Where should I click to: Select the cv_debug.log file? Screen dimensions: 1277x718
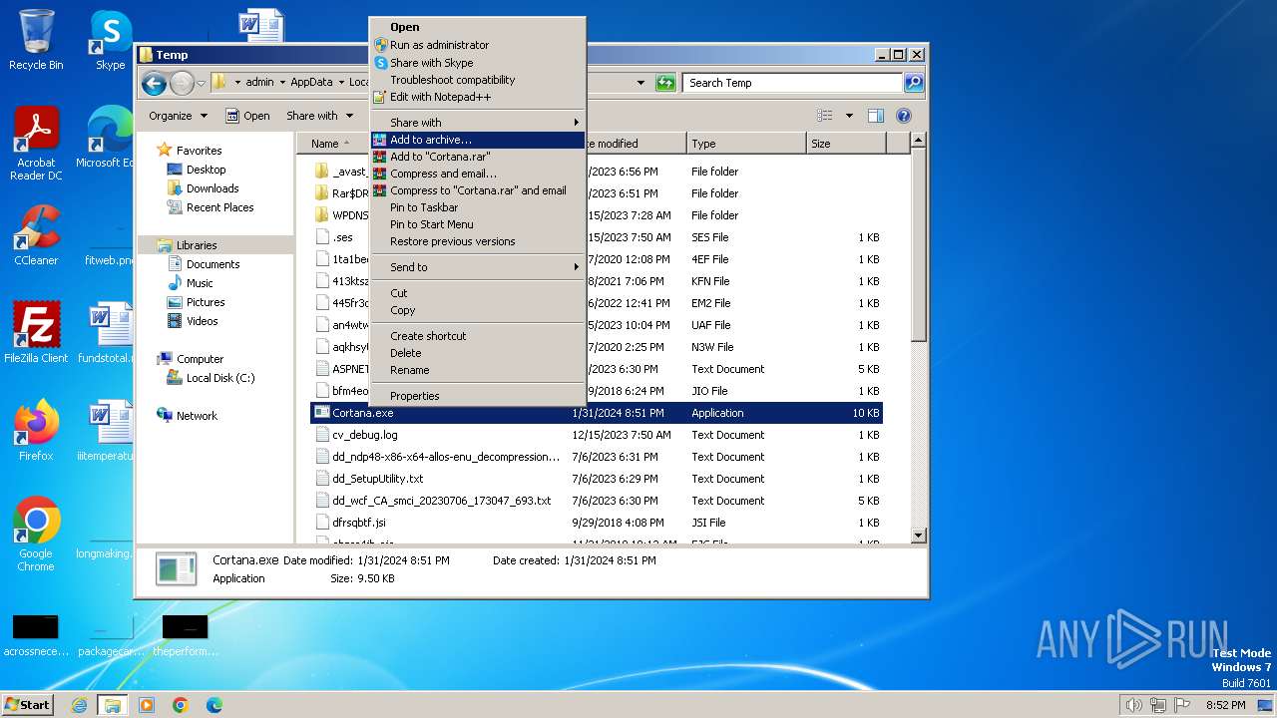(x=597, y=435)
